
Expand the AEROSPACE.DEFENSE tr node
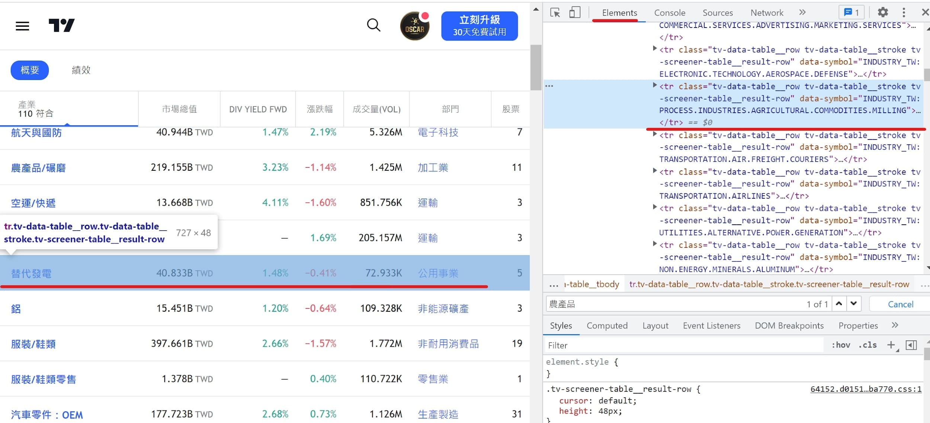(x=655, y=49)
